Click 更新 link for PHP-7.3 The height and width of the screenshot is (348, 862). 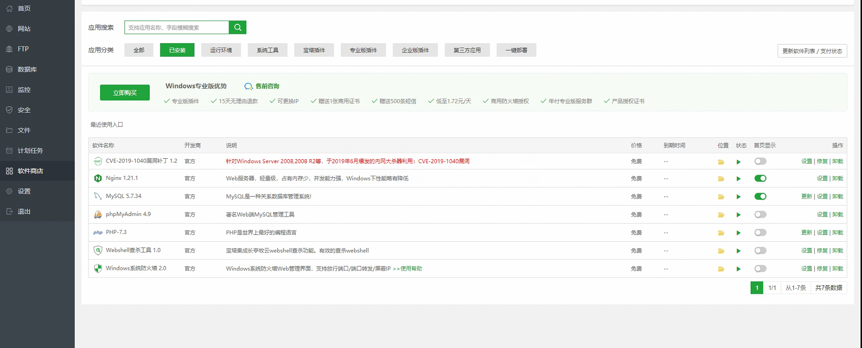(x=806, y=232)
